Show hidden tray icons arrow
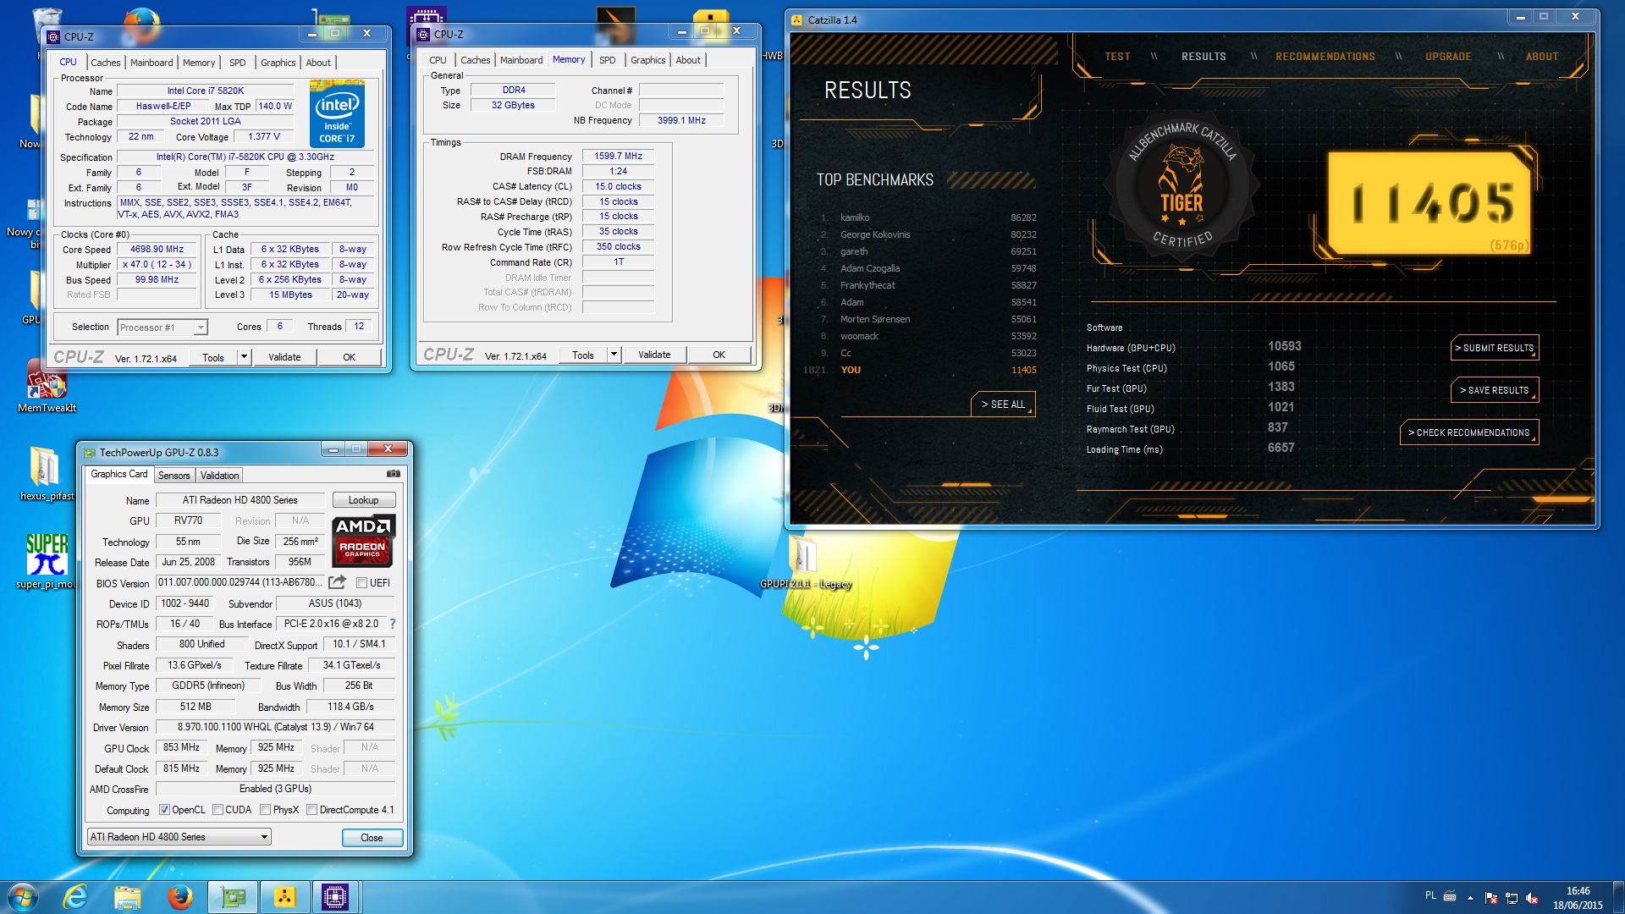 pos(1470,898)
